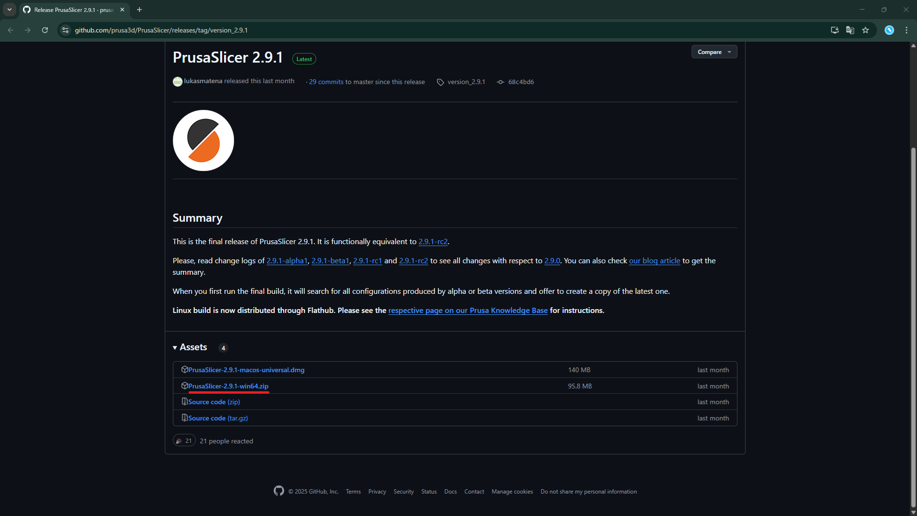
Task: Open the 2.9.0 release link
Action: [552, 261]
